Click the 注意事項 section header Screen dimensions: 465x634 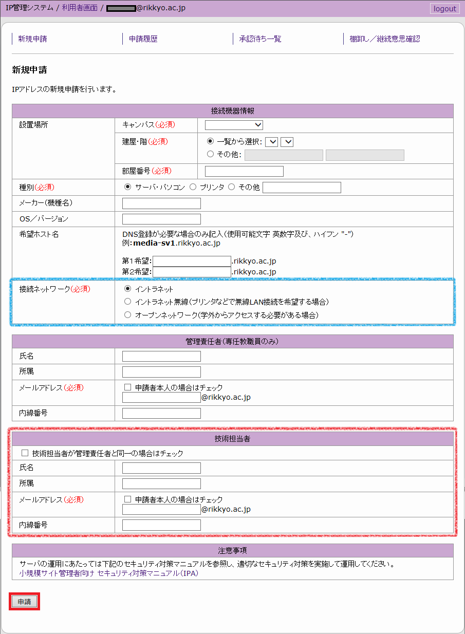click(233, 551)
